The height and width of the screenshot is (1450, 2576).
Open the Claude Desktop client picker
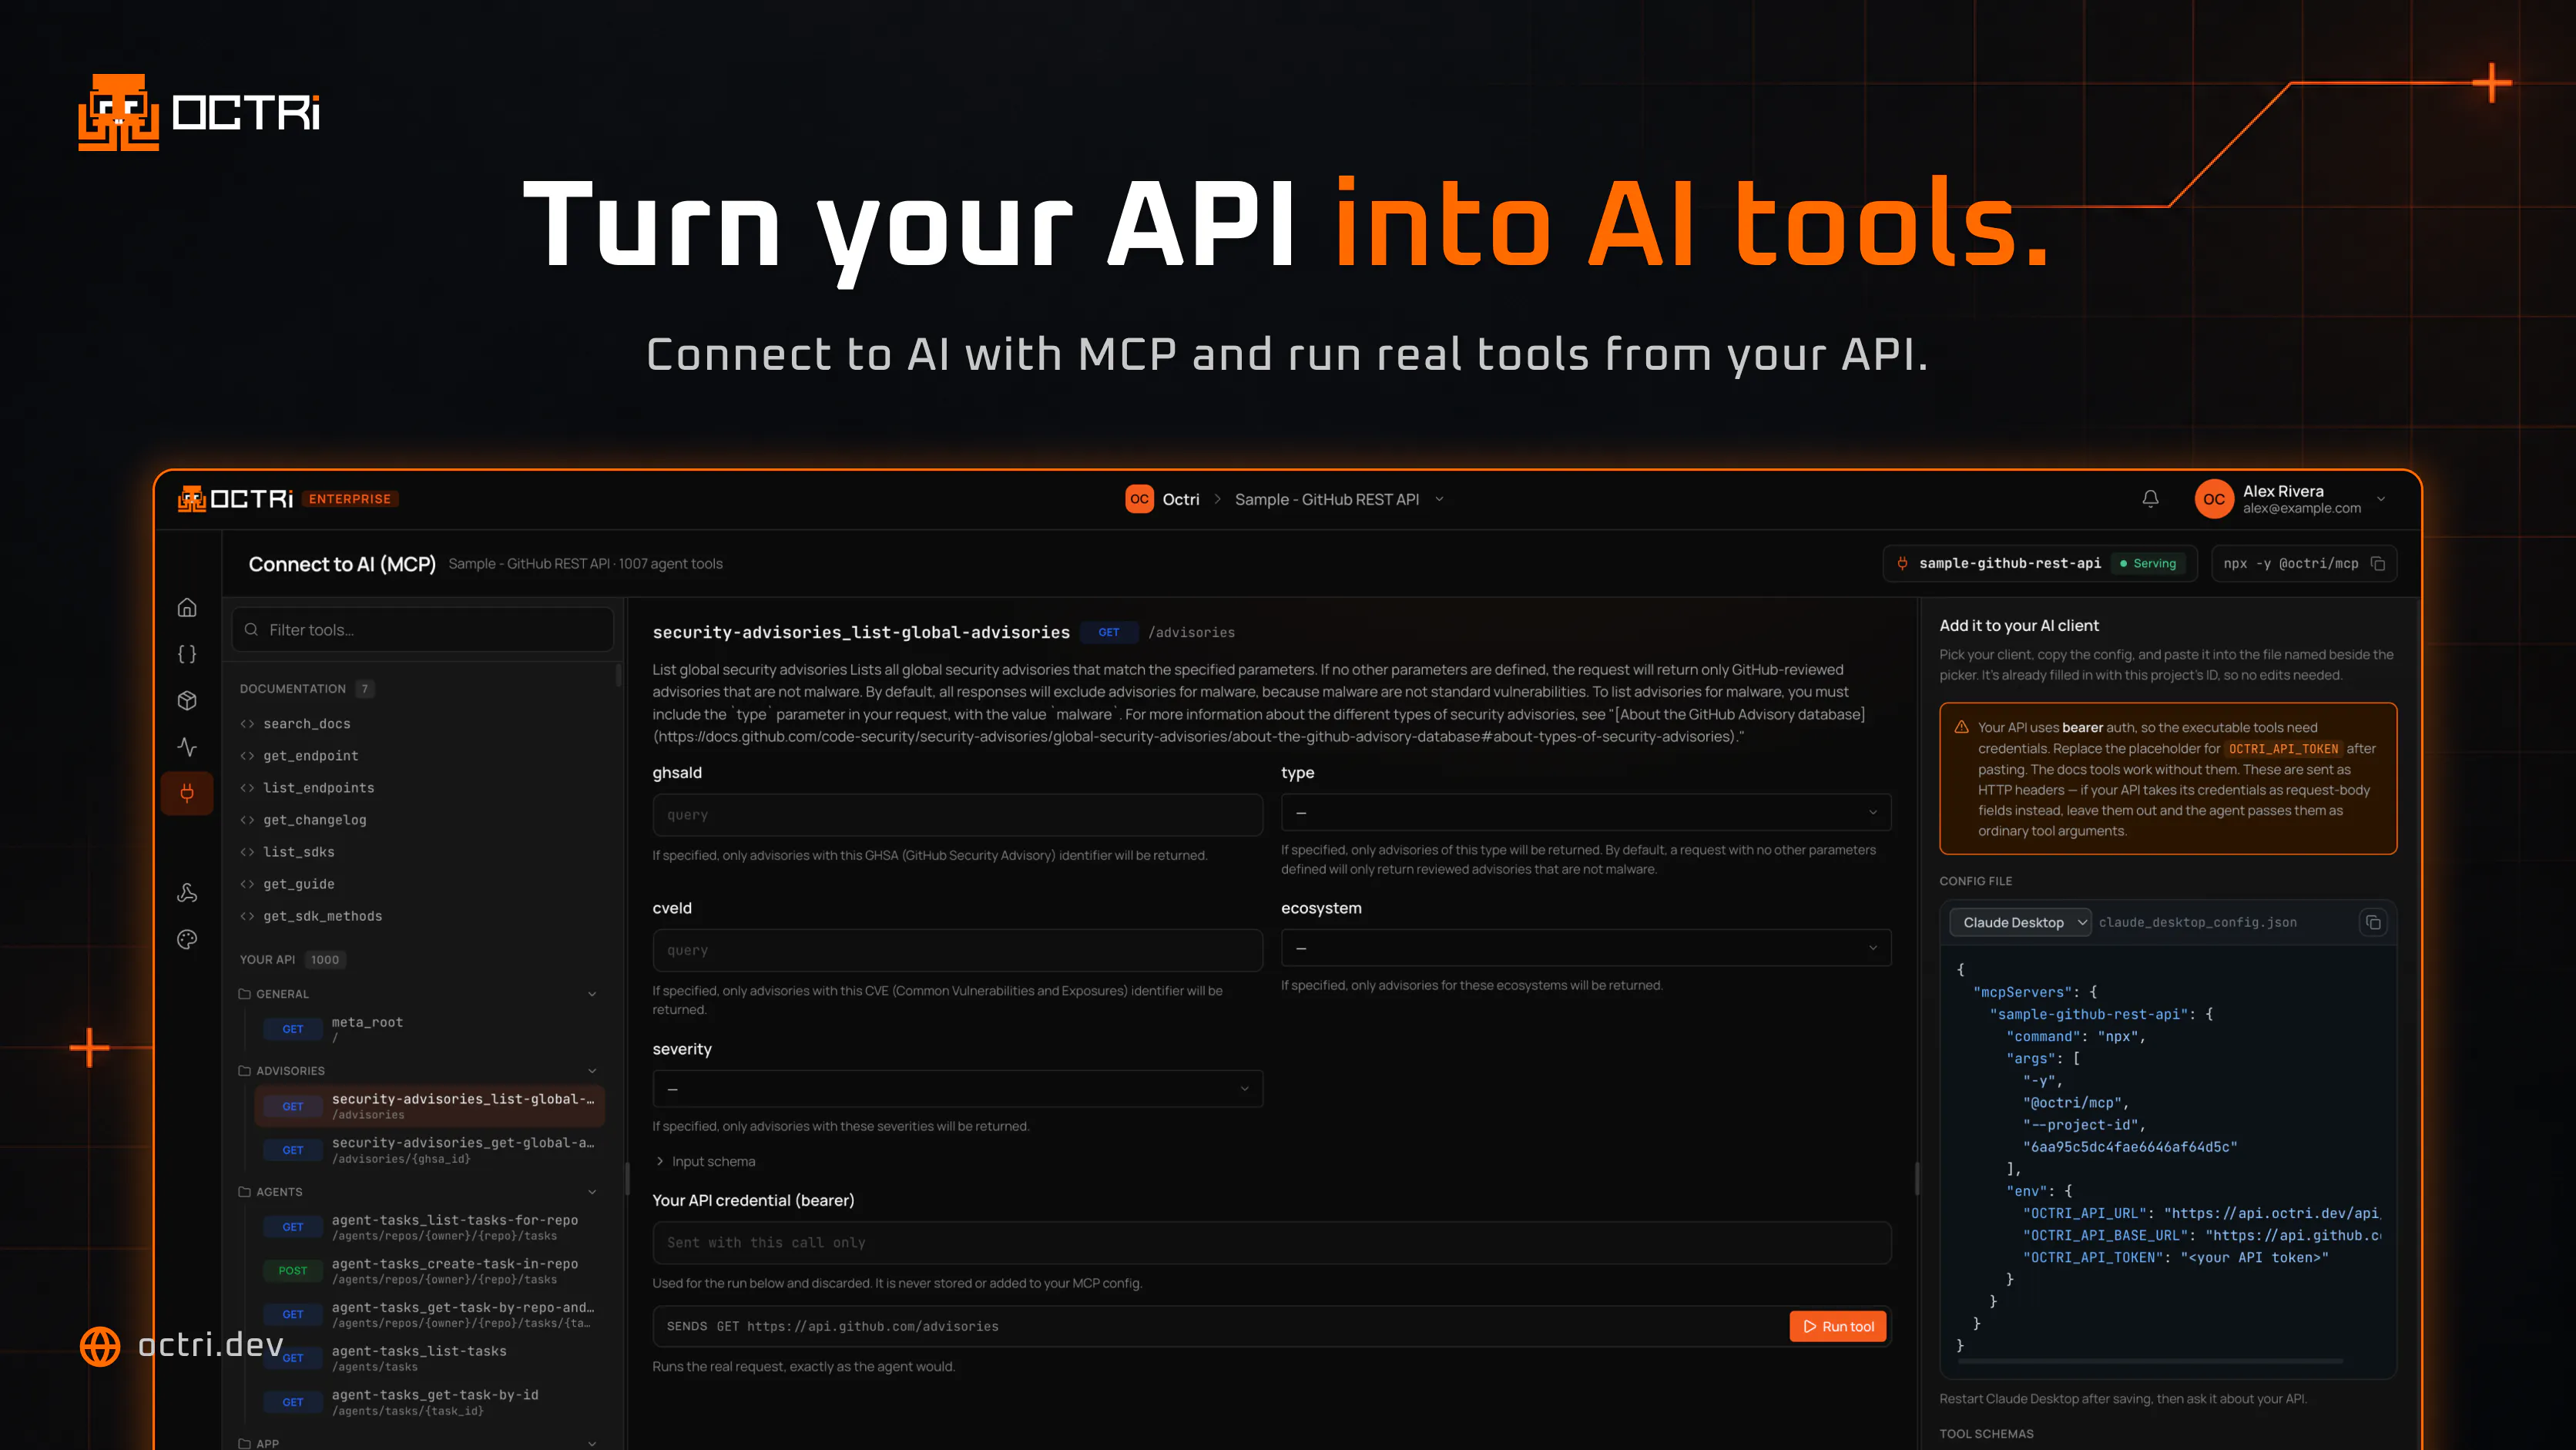click(2019, 922)
